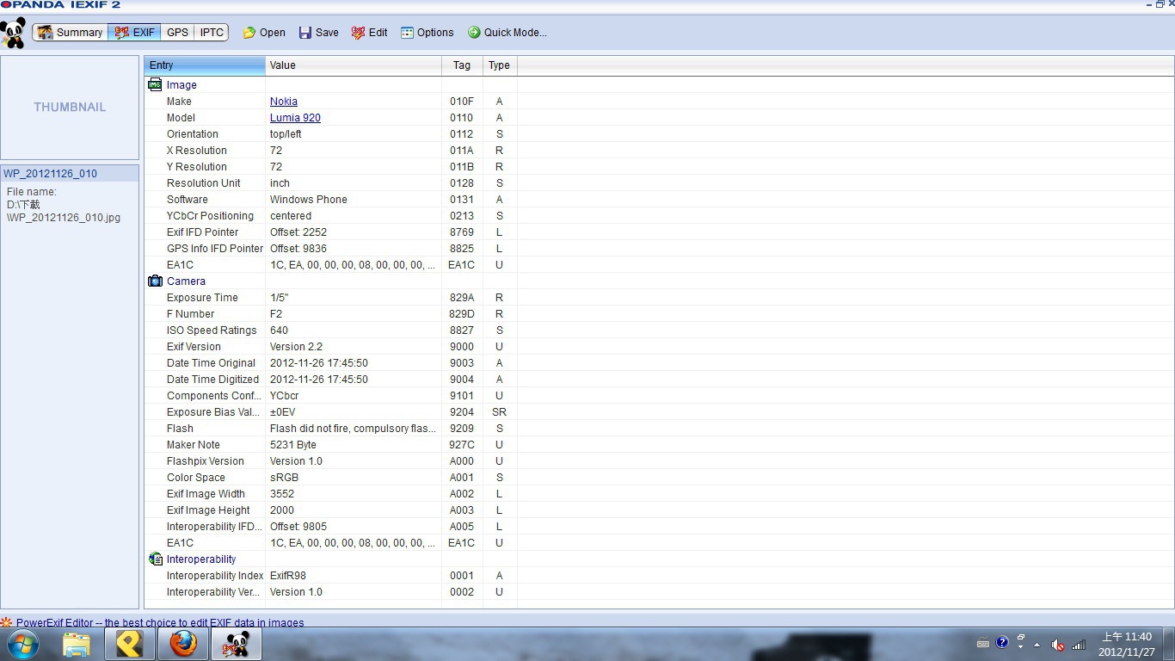The image size is (1175, 661).
Task: Collapse the Image section group
Action: [155, 85]
